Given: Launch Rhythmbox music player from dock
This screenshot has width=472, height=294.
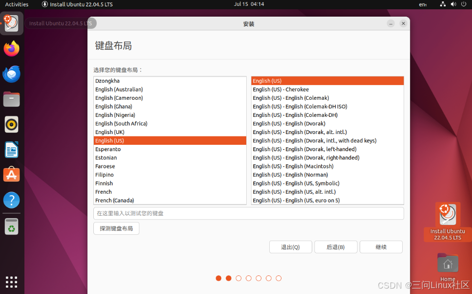Looking at the screenshot, I should click(x=11, y=124).
